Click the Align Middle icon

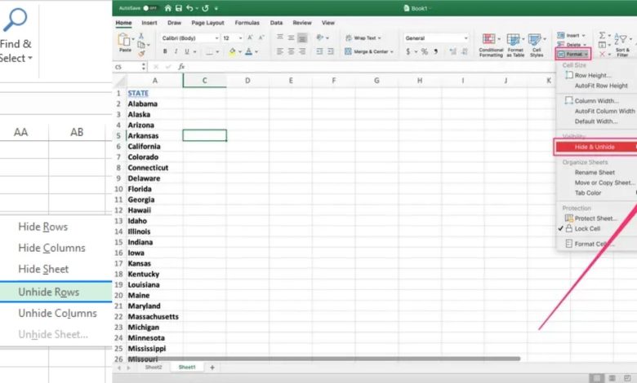[291, 37]
